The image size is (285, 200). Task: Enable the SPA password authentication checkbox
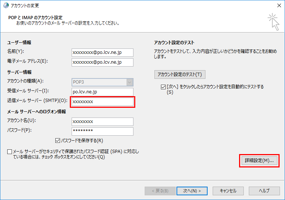click(x=9, y=152)
